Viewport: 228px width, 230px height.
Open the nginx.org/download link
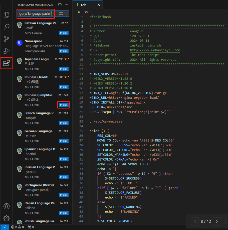pyautogui.click(x=134, y=98)
